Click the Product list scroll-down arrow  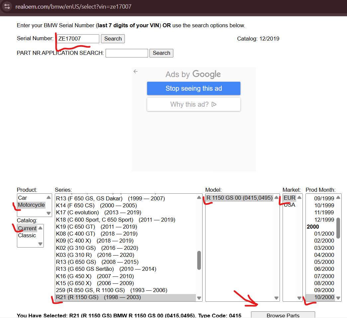49,213
